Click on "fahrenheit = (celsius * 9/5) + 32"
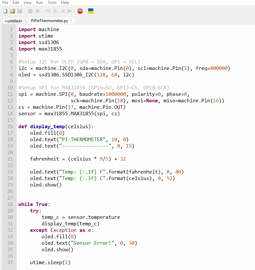The width and height of the screenshot is (255, 270). [x=78, y=159]
